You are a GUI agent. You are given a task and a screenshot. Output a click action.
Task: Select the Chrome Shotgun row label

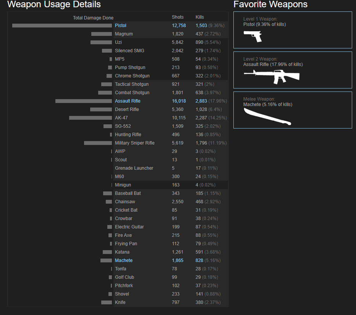pos(132,76)
